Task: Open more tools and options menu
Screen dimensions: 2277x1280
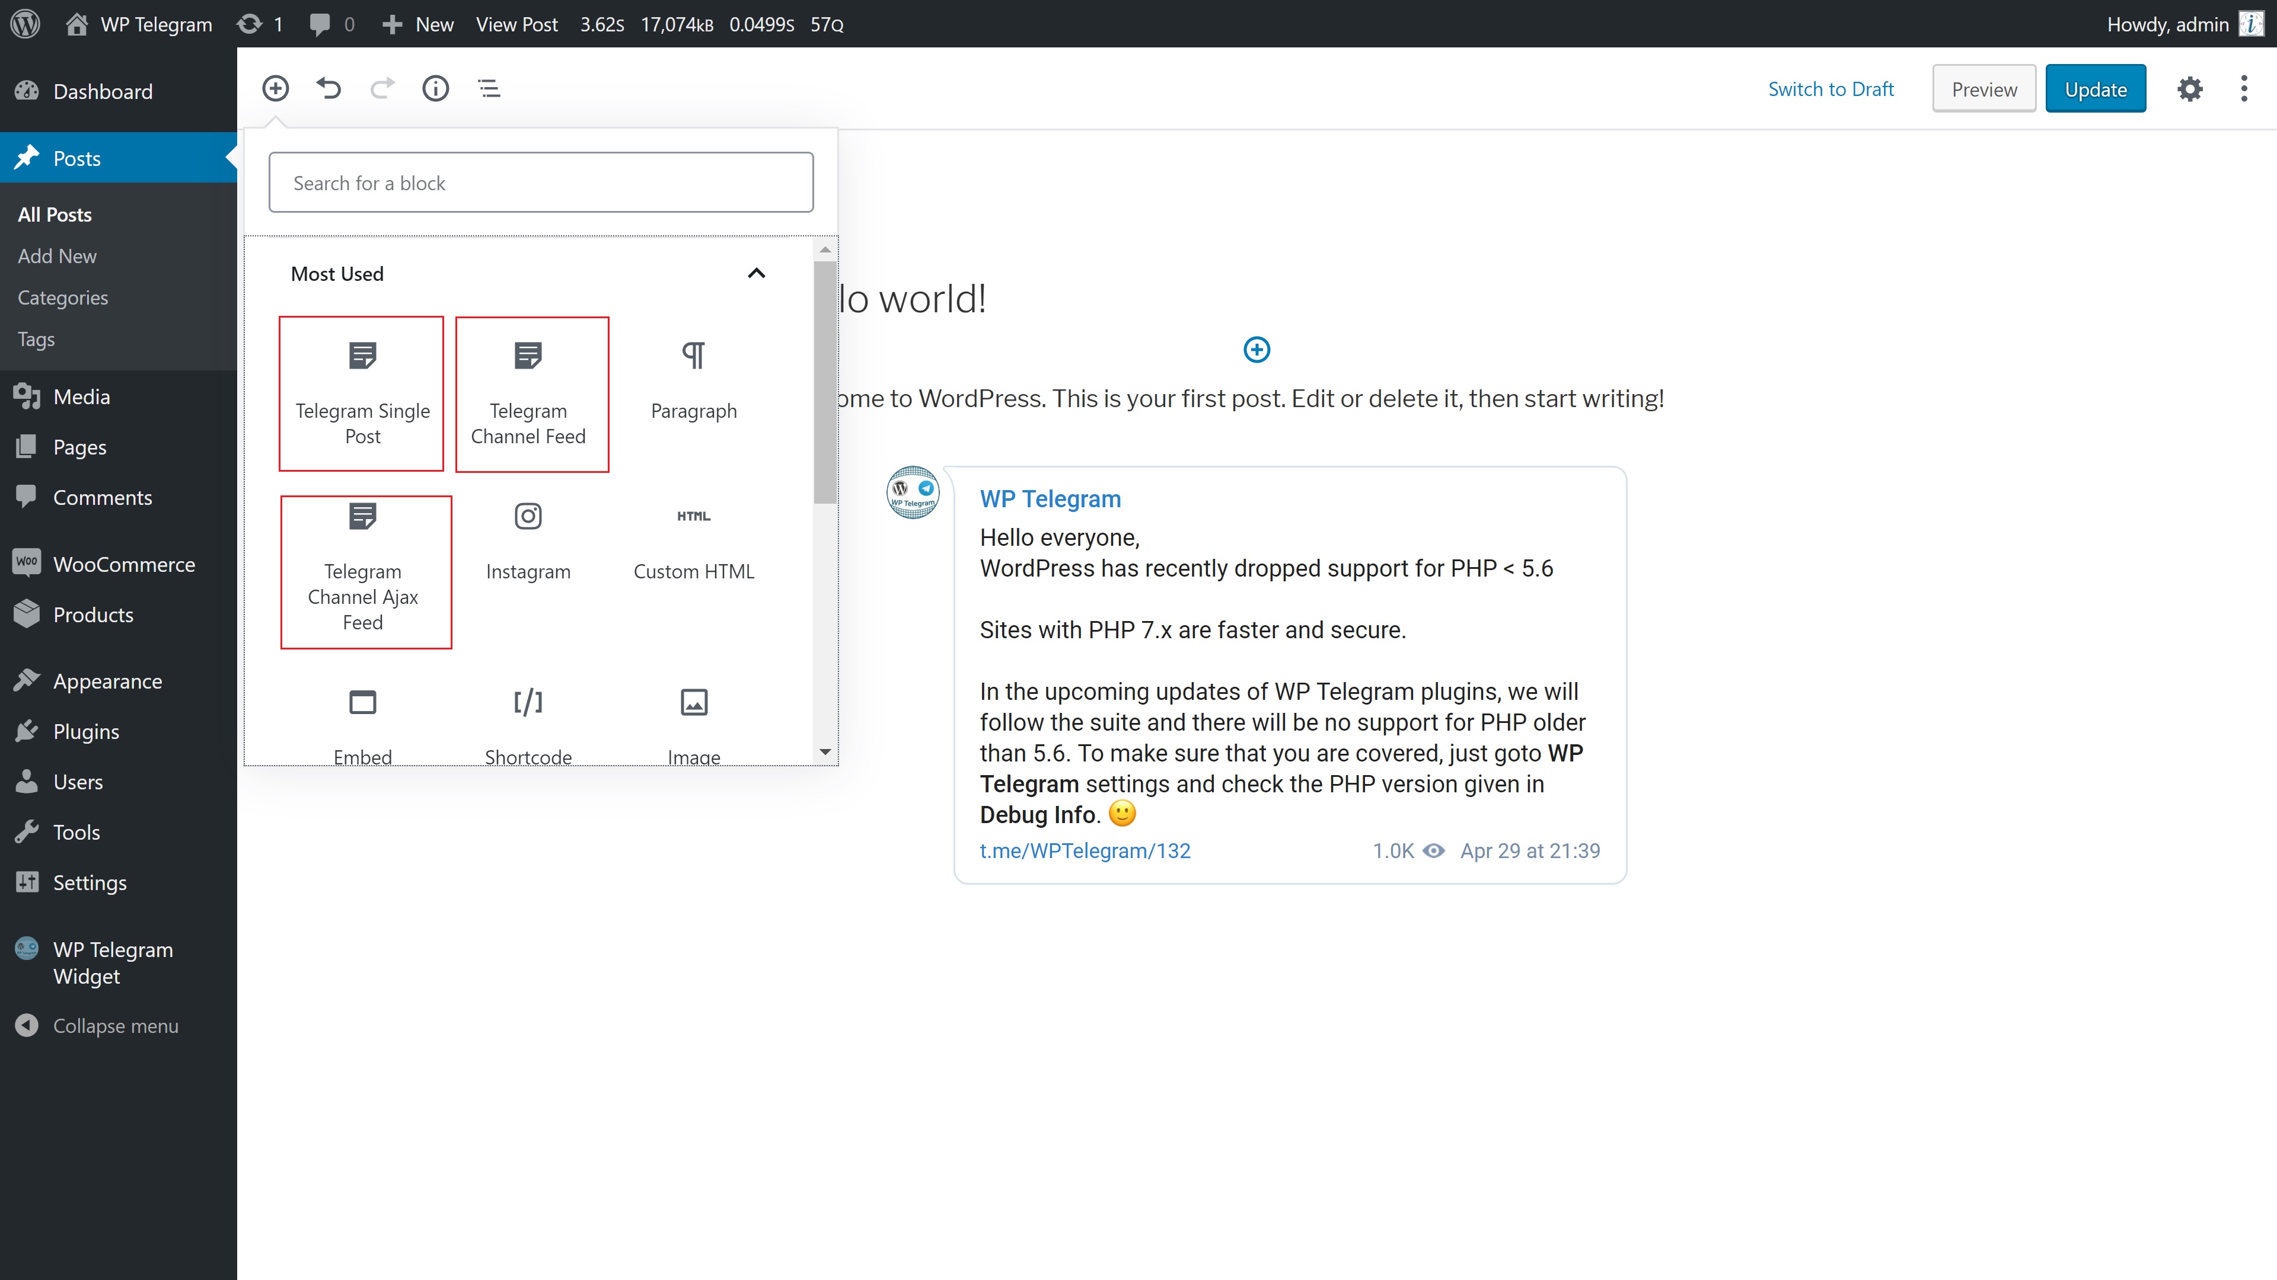Action: pyautogui.click(x=2243, y=88)
